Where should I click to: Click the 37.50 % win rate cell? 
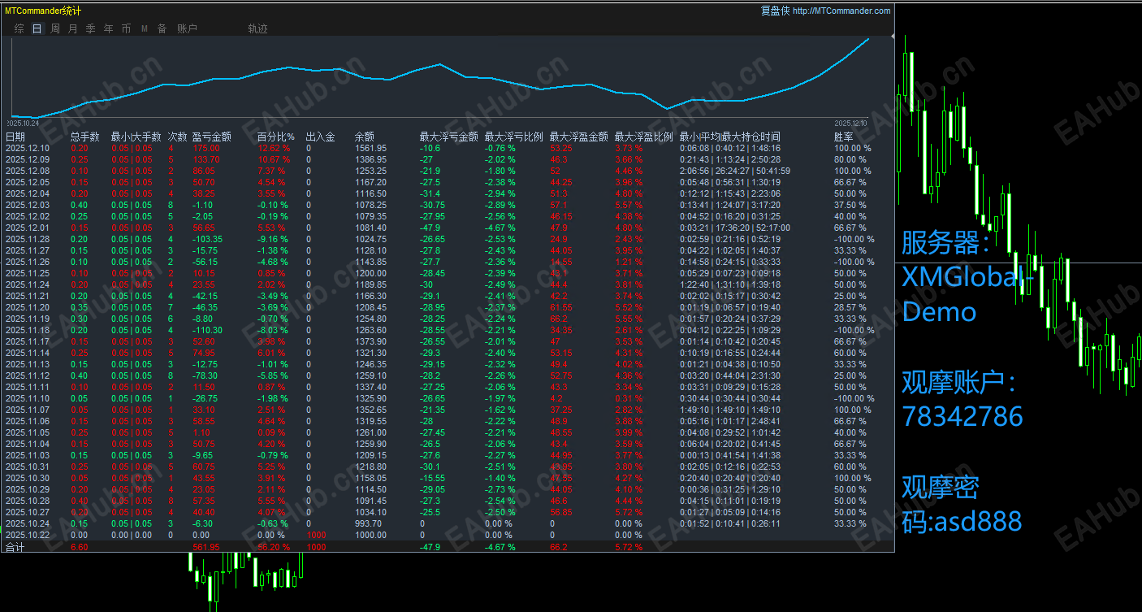(x=850, y=205)
